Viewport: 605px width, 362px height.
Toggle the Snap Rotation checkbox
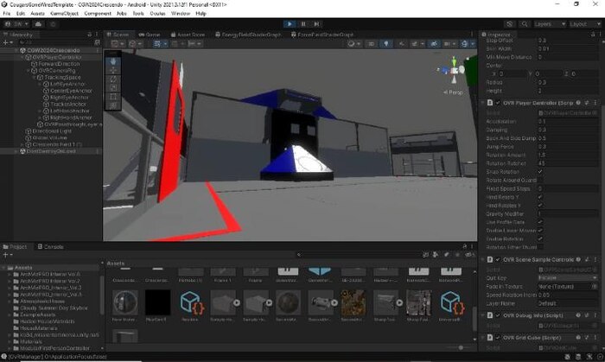[541, 171]
